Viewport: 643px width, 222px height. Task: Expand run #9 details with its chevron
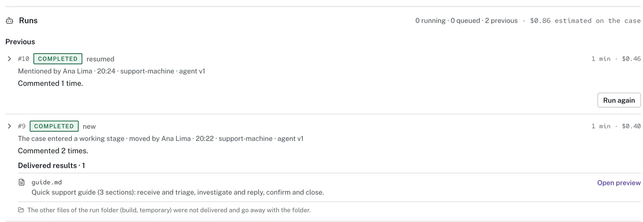[x=9, y=126]
